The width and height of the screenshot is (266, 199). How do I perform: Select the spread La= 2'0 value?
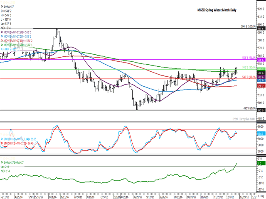[5, 167]
